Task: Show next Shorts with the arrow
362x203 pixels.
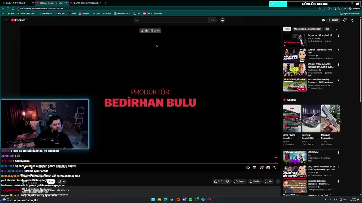Action: coord(339,122)
